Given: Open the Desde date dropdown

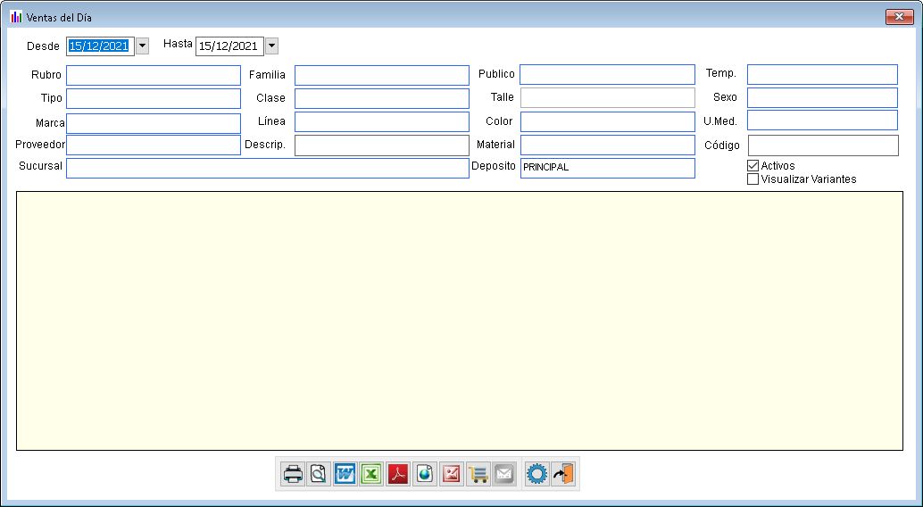Looking at the screenshot, I should (142, 46).
